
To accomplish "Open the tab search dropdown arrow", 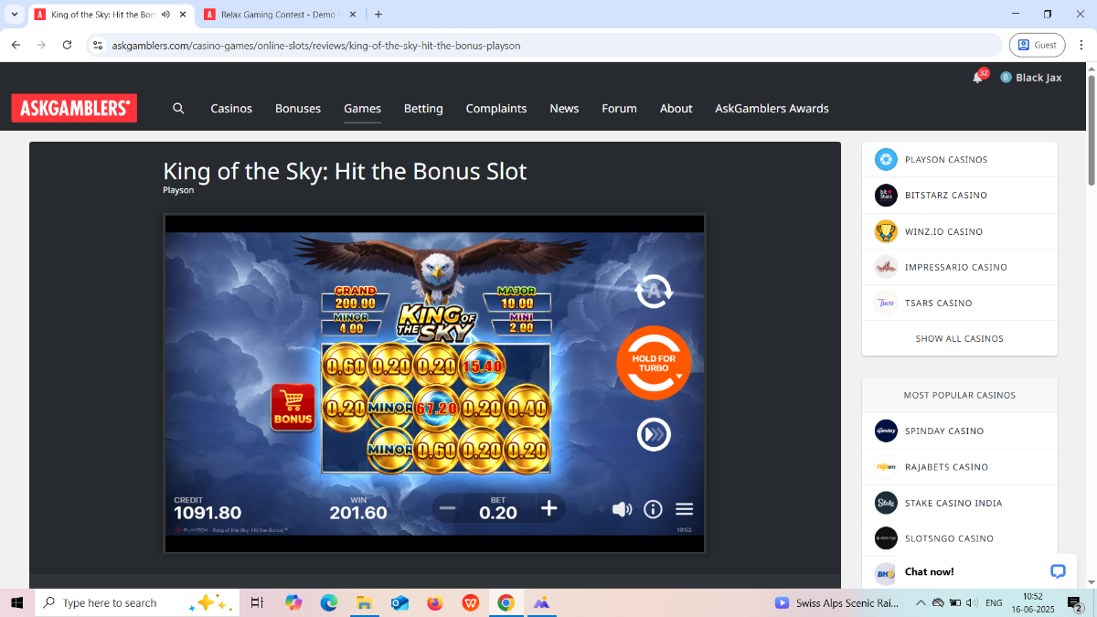I will (14, 15).
